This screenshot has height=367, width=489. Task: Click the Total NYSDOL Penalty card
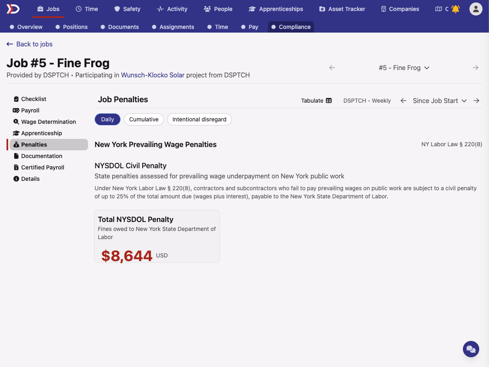(x=157, y=236)
